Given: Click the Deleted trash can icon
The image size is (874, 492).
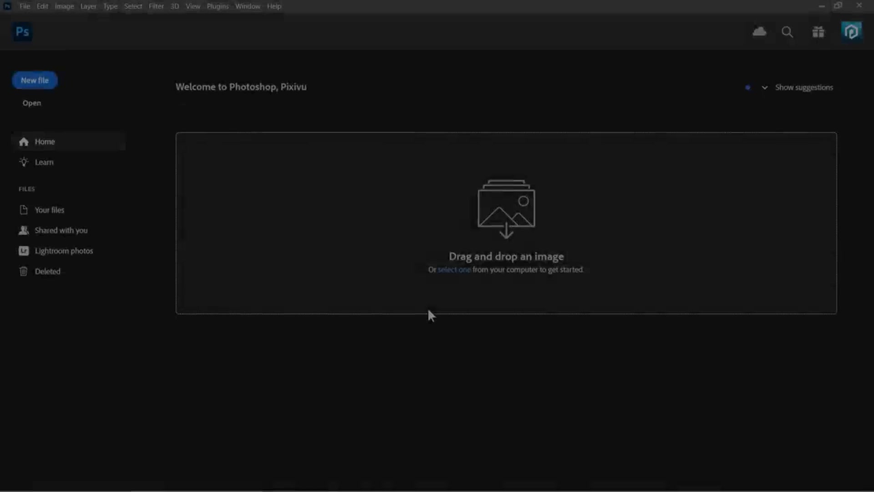Looking at the screenshot, I should 24,272.
